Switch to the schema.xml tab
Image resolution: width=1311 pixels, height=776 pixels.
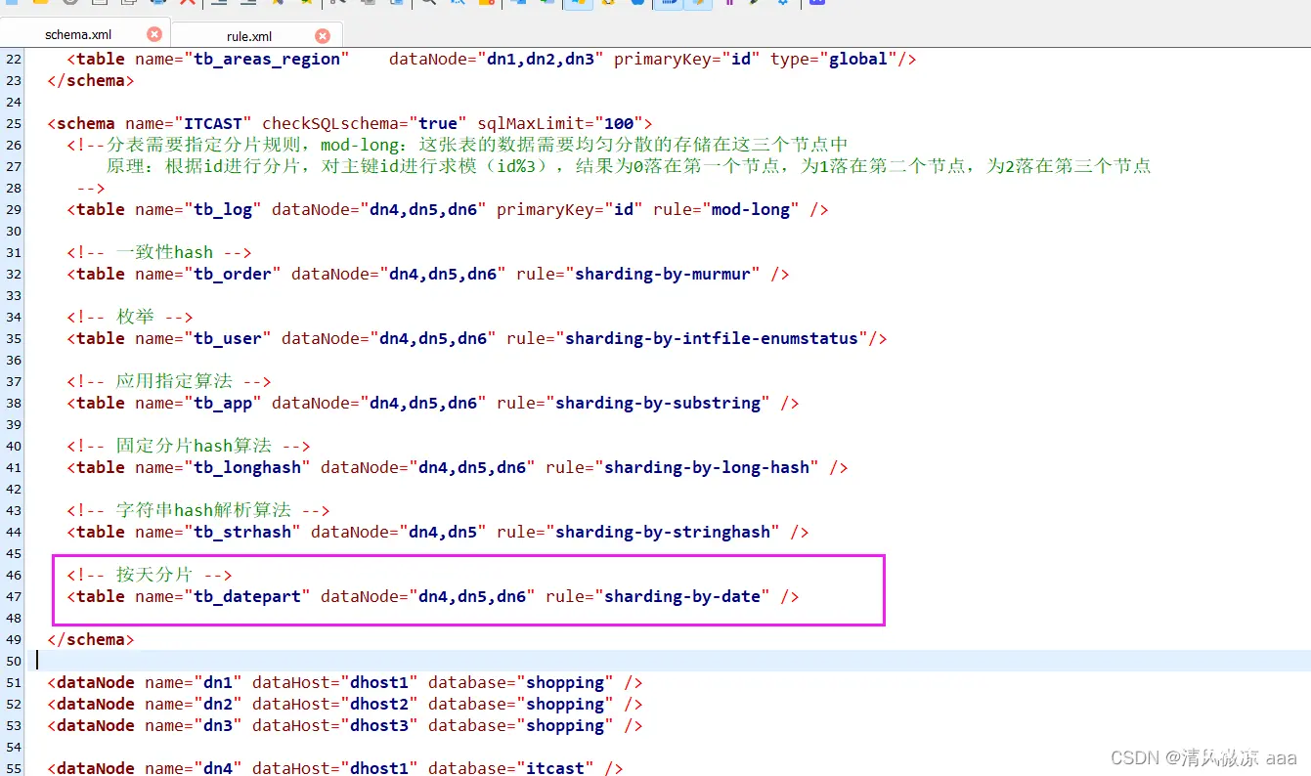point(78,34)
